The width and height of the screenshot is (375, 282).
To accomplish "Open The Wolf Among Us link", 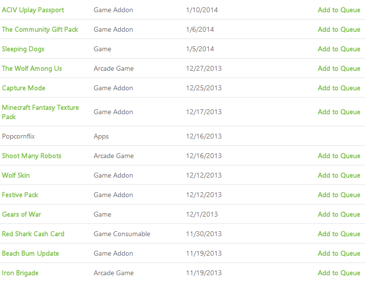I will point(32,68).
